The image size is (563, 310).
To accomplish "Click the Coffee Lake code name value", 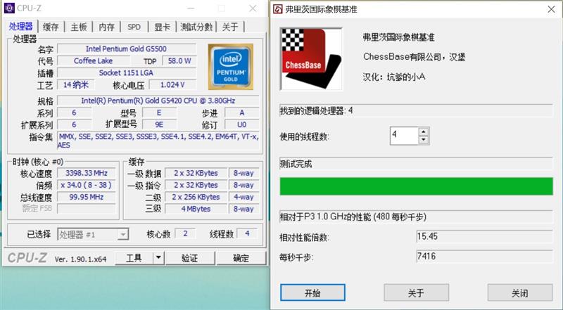I will pyautogui.click(x=93, y=60).
